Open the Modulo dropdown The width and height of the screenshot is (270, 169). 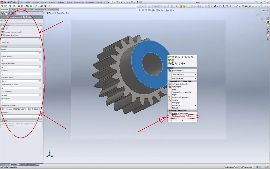pos(40,53)
